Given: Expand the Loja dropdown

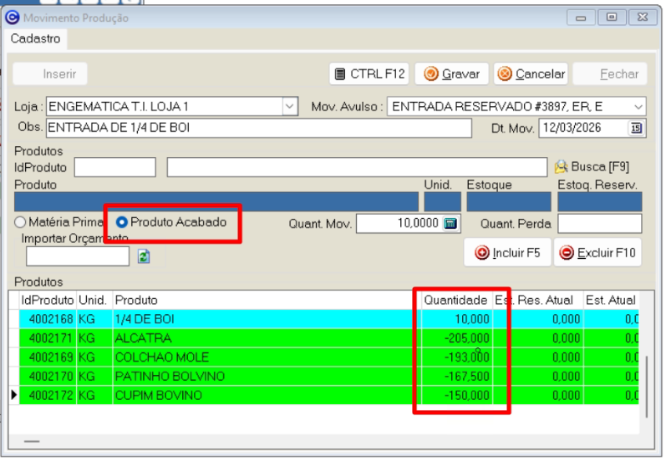Looking at the screenshot, I should pyautogui.click(x=289, y=107).
